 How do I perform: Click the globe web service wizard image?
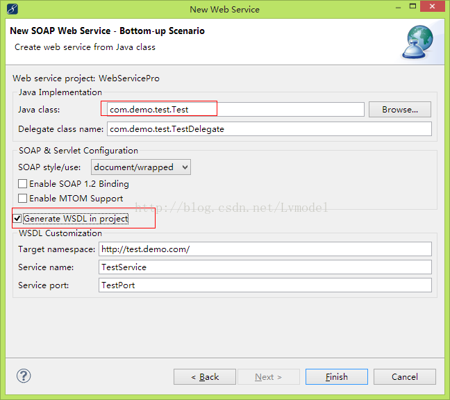coord(418,42)
